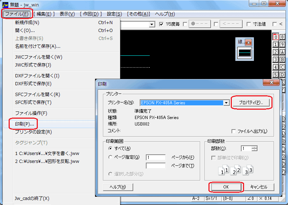
Task: Select layer C button
Action: 282,67
